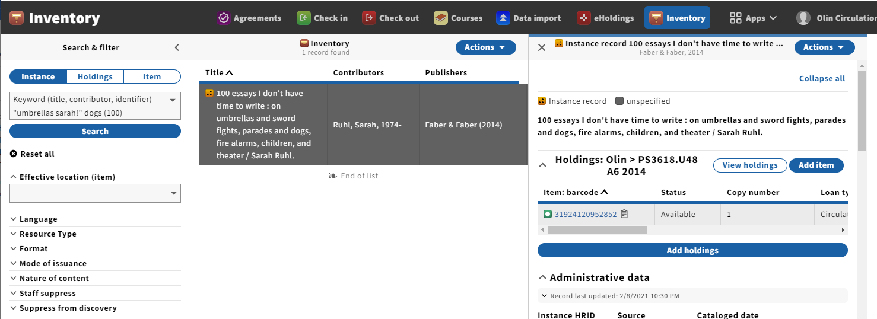Open the Effective location selection dropdown

[95, 193]
